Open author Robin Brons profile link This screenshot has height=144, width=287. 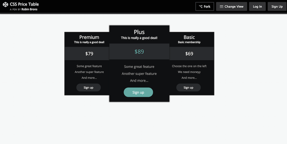(29, 9)
